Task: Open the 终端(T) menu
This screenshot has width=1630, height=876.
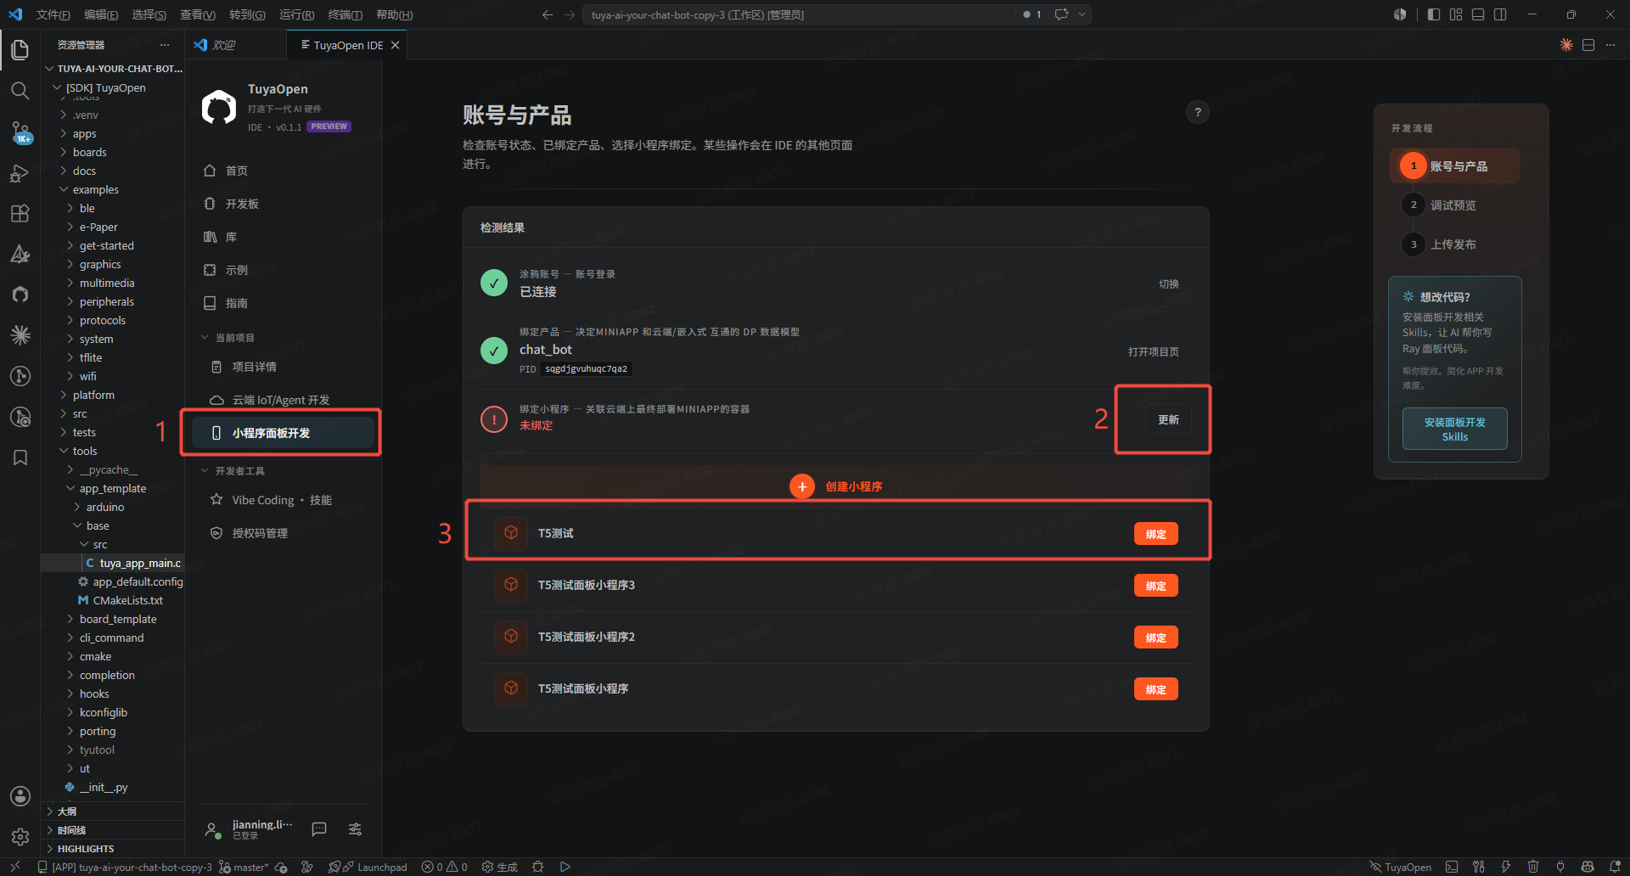Action: tap(346, 14)
